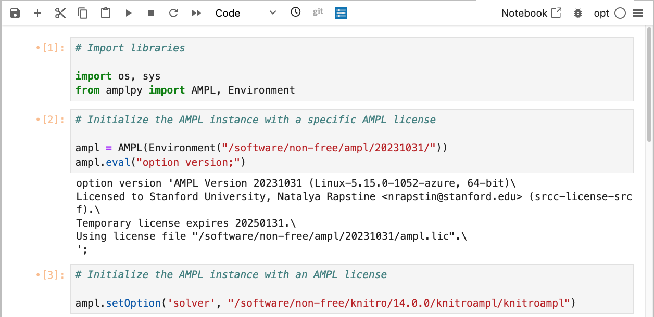The image size is (654, 317).
Task: Open the cell timing clock icon
Action: (295, 12)
